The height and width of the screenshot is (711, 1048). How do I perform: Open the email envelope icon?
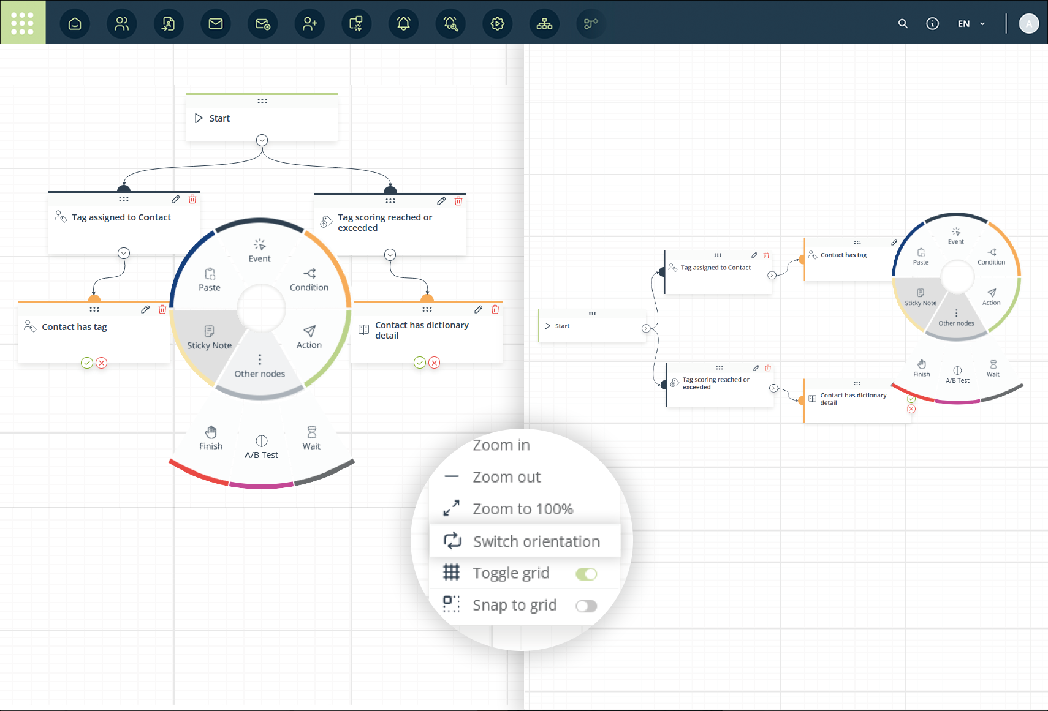(216, 24)
